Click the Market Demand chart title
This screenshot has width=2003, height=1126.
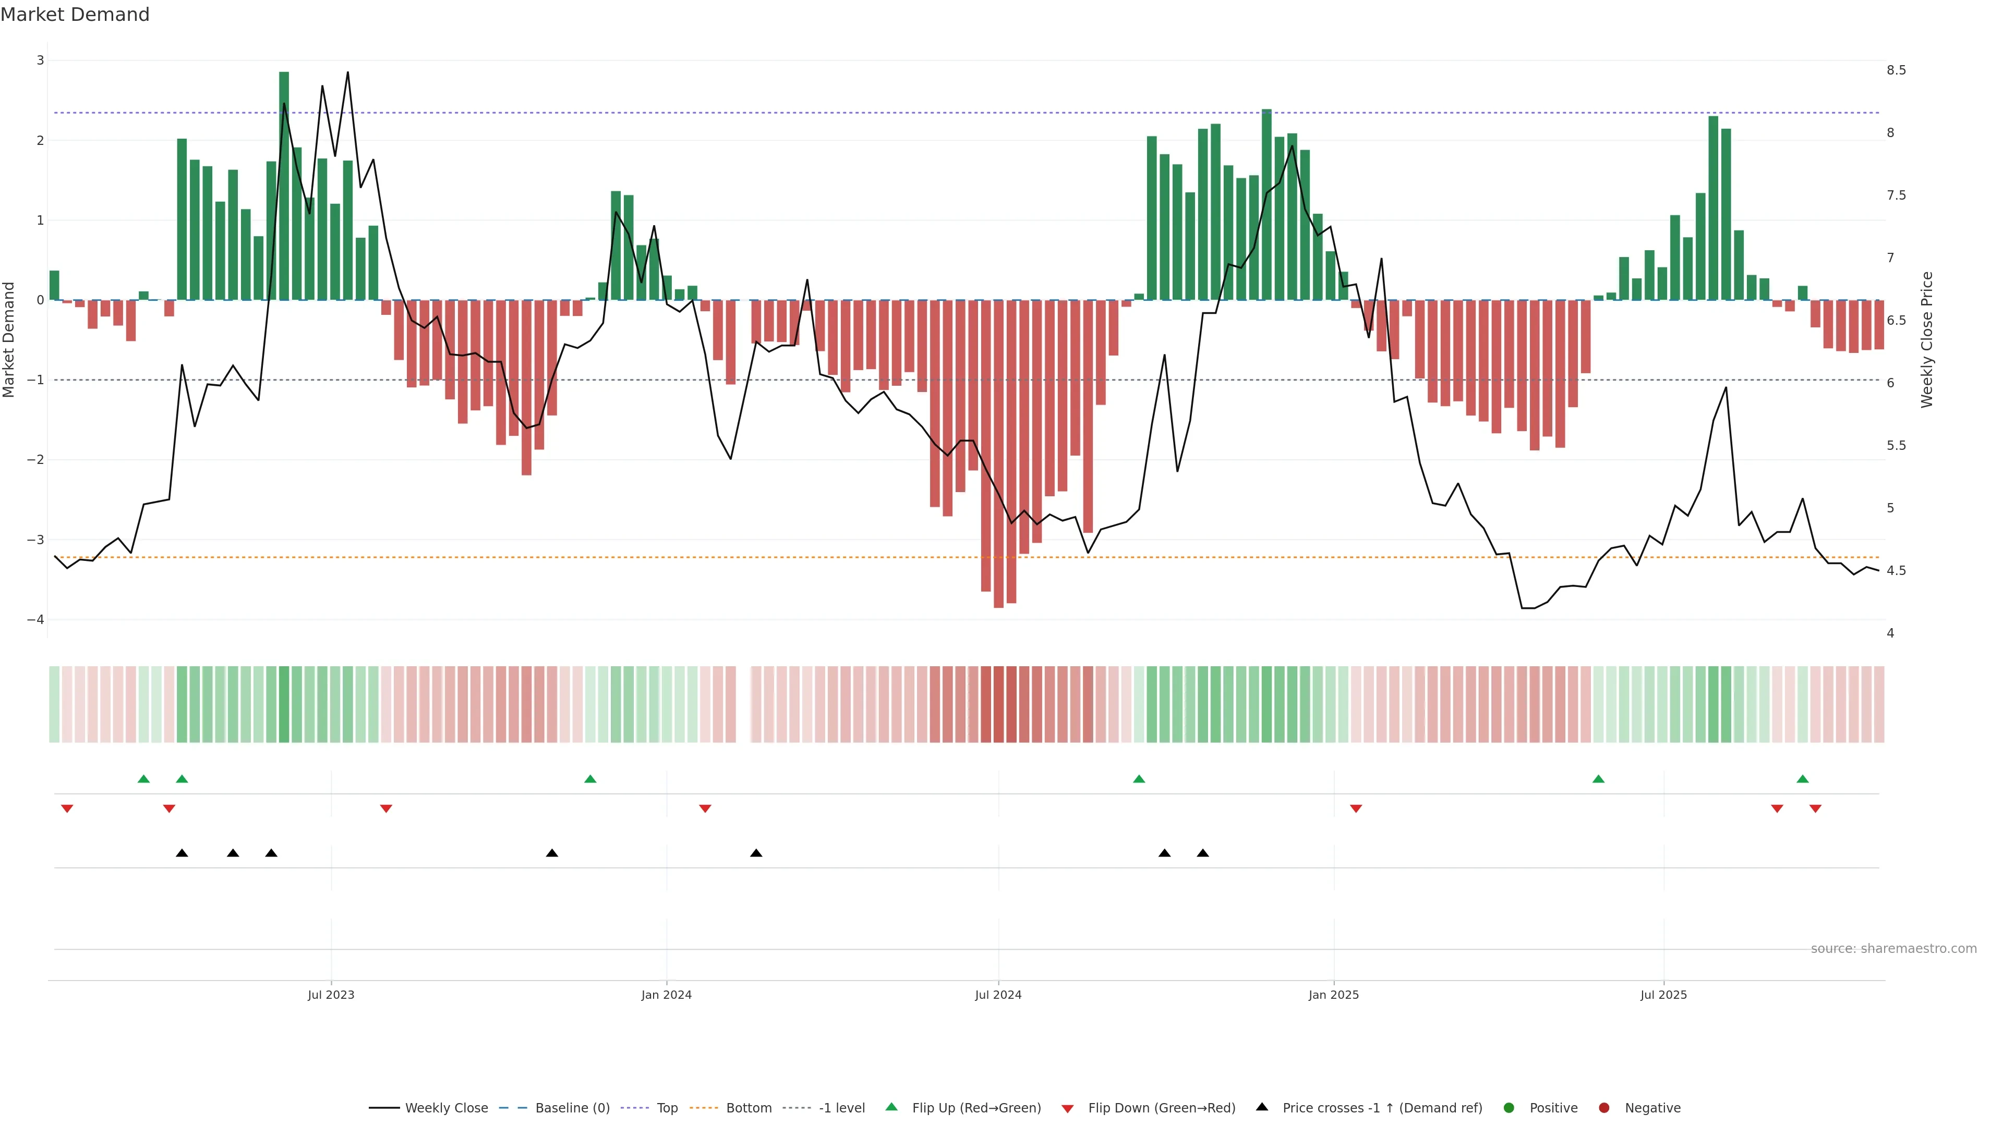[75, 15]
